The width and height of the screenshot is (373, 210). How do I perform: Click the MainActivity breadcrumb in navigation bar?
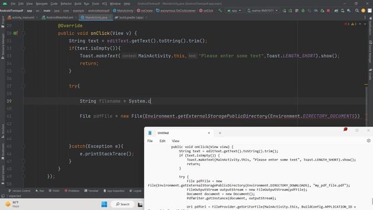point(123,10)
